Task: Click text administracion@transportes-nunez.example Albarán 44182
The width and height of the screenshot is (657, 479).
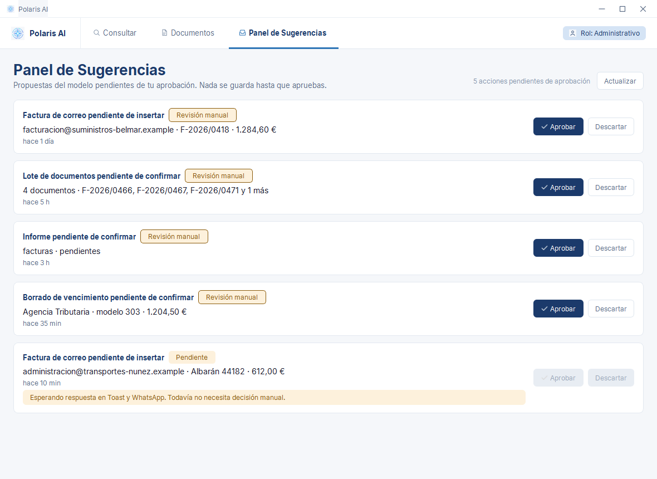Action: [x=154, y=372]
